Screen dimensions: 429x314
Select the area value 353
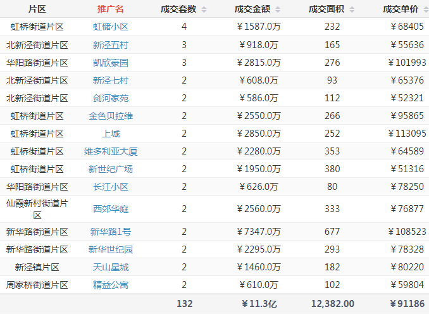[x=332, y=151]
